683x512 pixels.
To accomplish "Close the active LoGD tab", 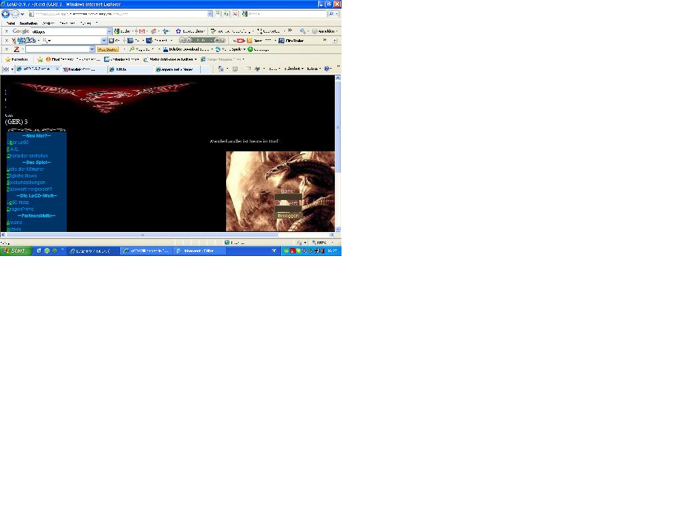I will [x=57, y=69].
